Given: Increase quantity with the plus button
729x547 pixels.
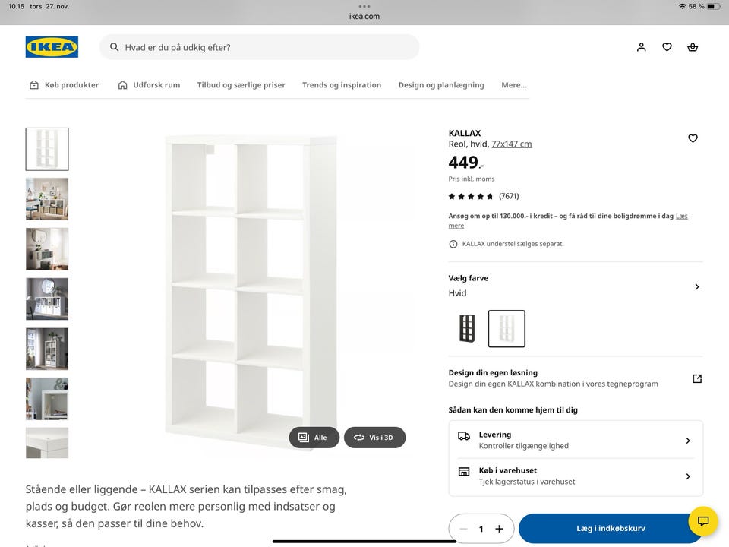Looking at the screenshot, I should [499, 529].
